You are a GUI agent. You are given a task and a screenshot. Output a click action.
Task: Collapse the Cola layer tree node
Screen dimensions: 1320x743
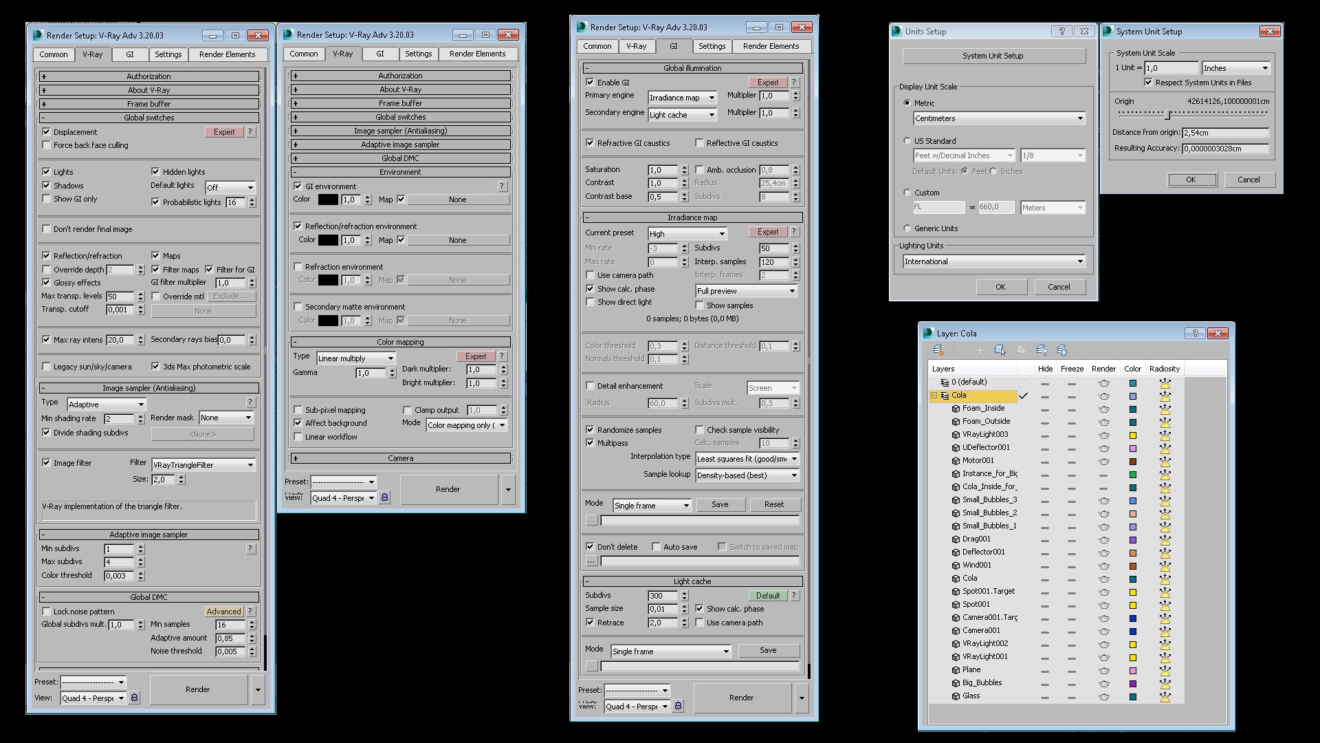[934, 396]
